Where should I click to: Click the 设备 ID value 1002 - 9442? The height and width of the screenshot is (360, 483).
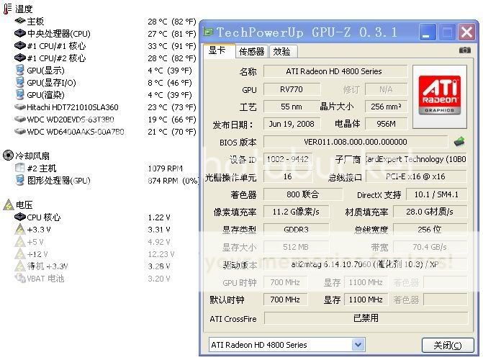pos(288,159)
